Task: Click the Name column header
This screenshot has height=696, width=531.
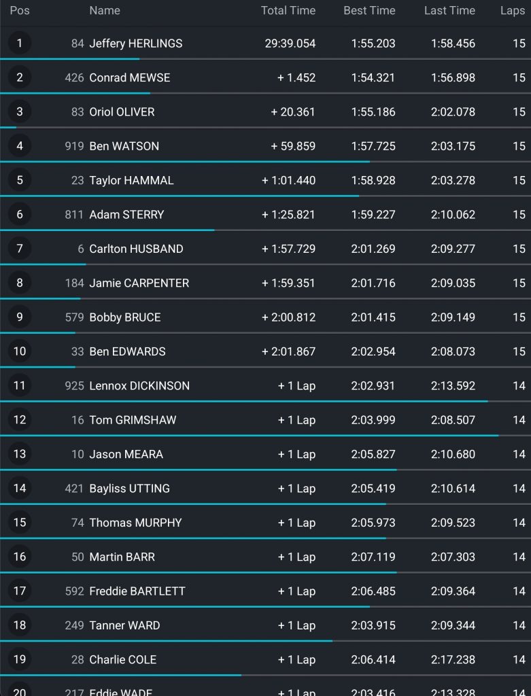Action: pyautogui.click(x=105, y=11)
